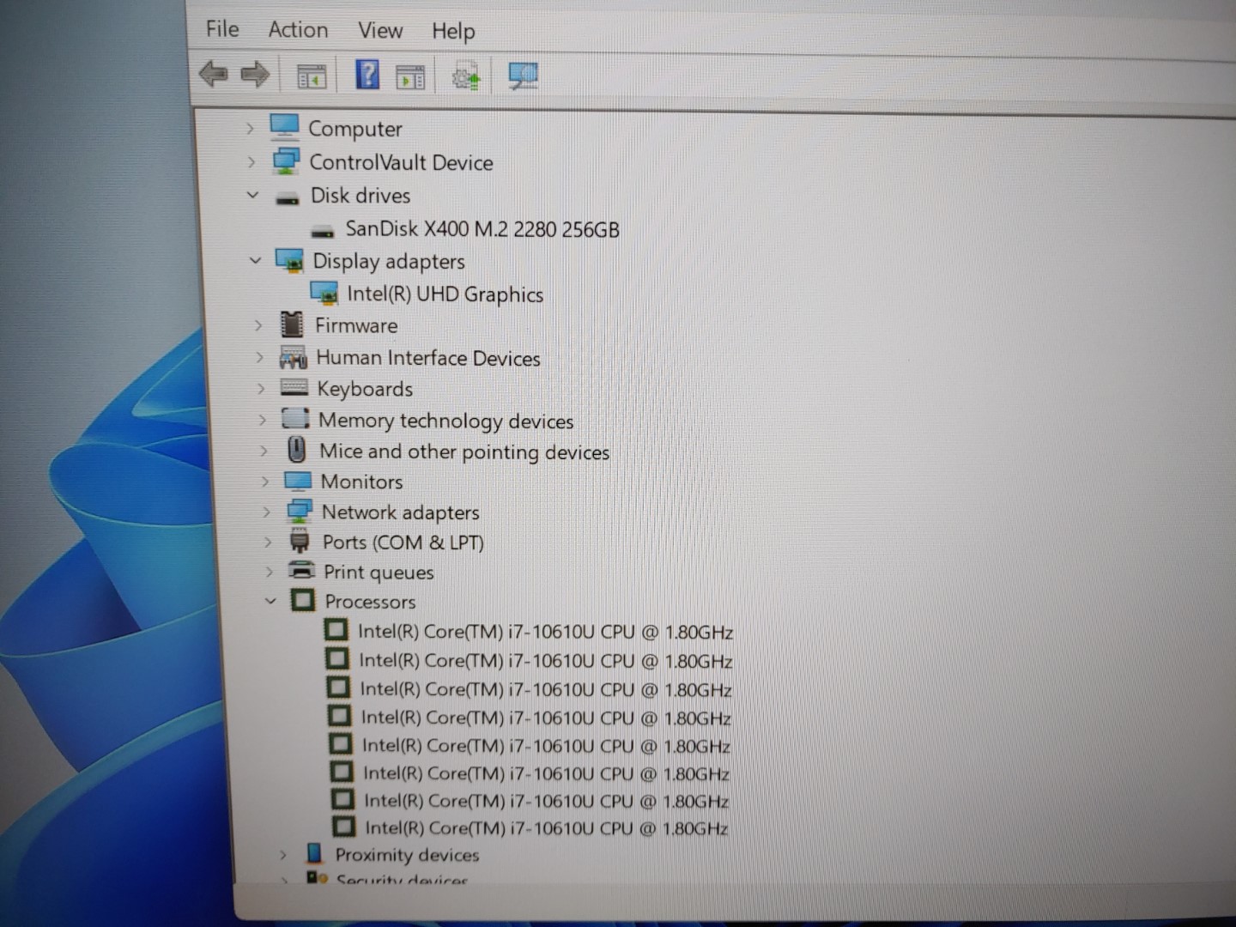This screenshot has height=927, width=1236.
Task: Expand the Computer category
Action: (x=250, y=129)
